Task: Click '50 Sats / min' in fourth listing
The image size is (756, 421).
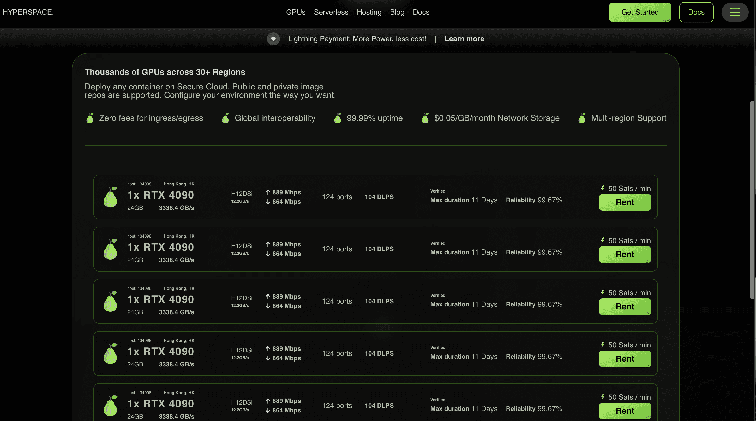Action: pos(629,345)
